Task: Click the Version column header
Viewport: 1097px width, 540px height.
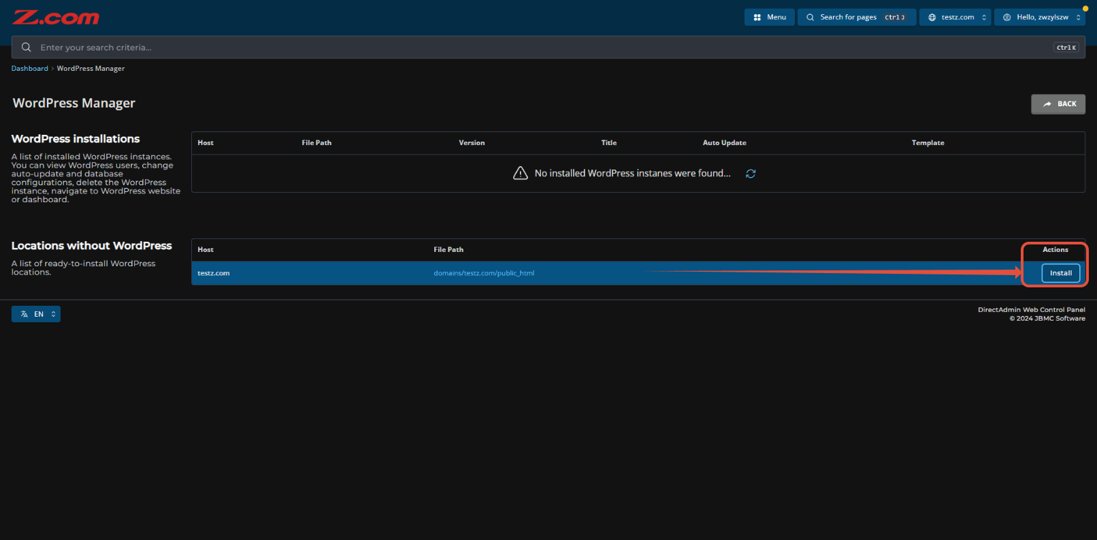Action: pos(472,143)
